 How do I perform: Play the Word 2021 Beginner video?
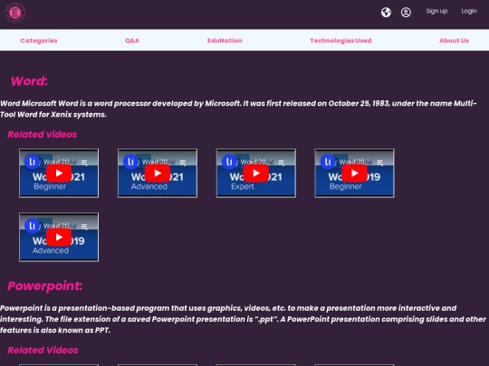[59, 174]
